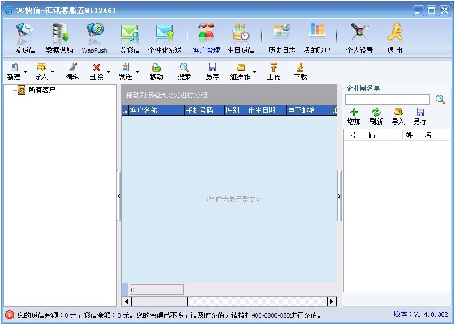Click the 客户名称 column header
455x325 pixels.
156,110
